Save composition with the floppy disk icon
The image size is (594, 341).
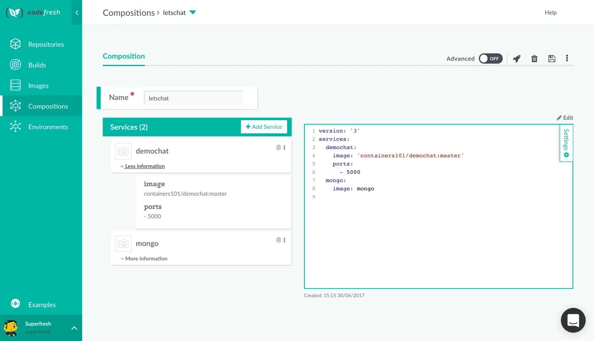552,59
